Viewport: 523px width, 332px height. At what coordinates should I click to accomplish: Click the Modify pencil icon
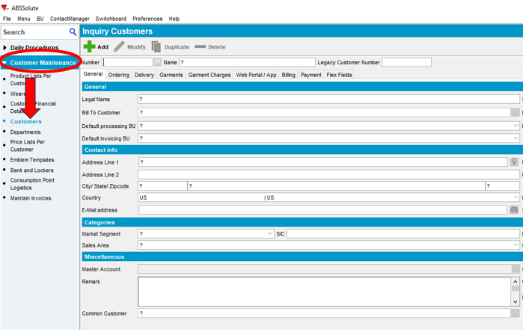[x=119, y=47]
